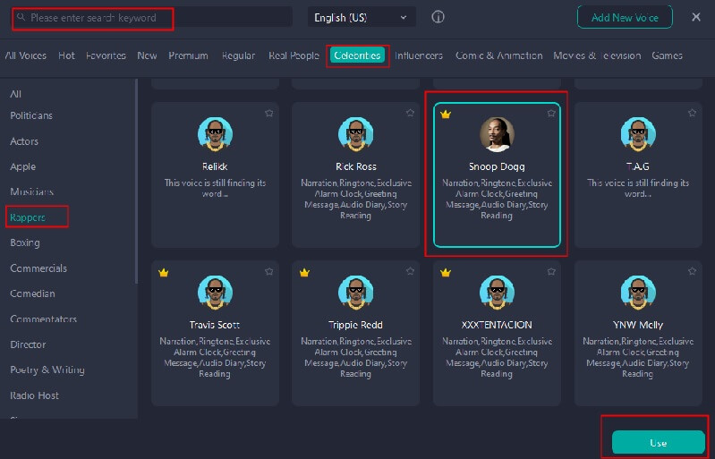This screenshot has height=459, width=715.
Task: Click the Add New Voice button
Action: [625, 17]
